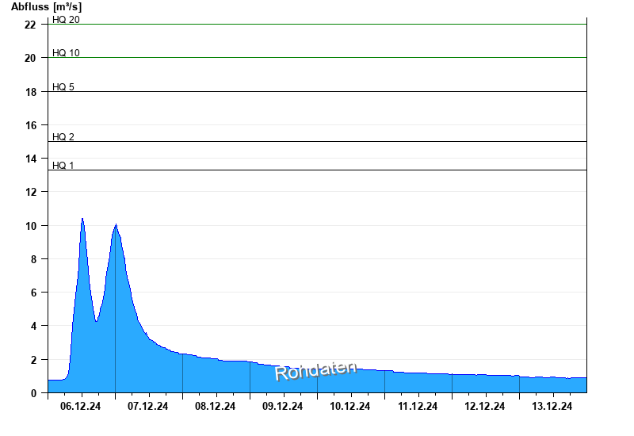Select the 08.12.24 date label
Screen dimensions: 634x436
215,406
